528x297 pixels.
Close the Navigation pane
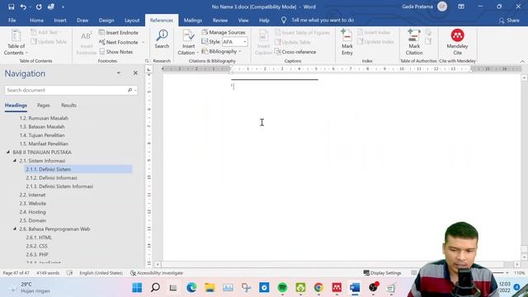pos(135,73)
